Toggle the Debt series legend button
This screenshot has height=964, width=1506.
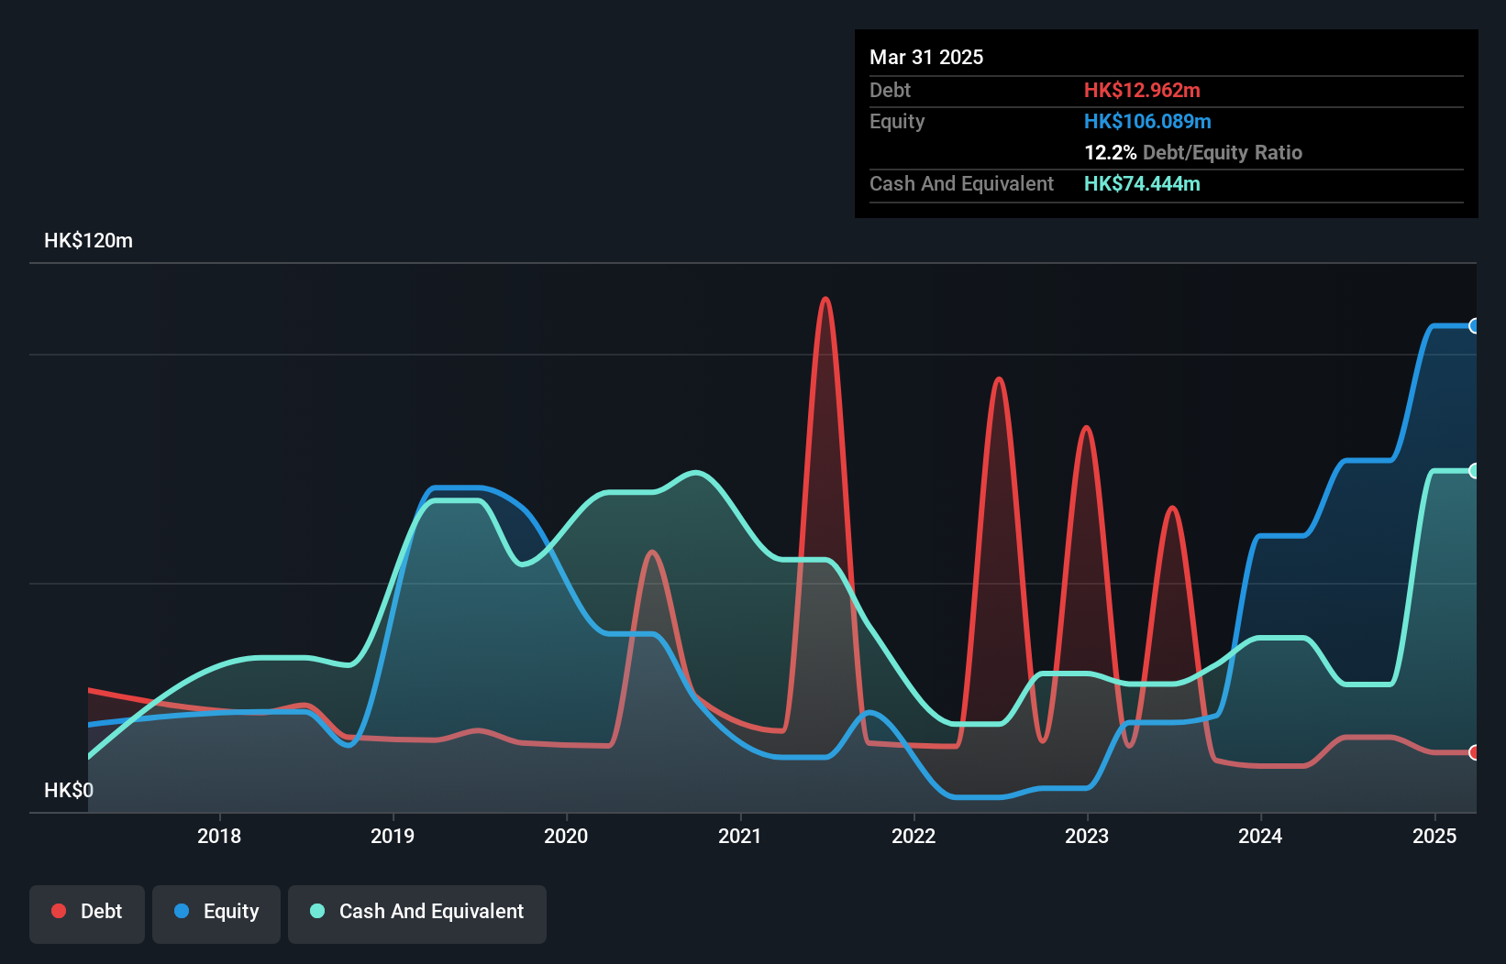(x=87, y=914)
